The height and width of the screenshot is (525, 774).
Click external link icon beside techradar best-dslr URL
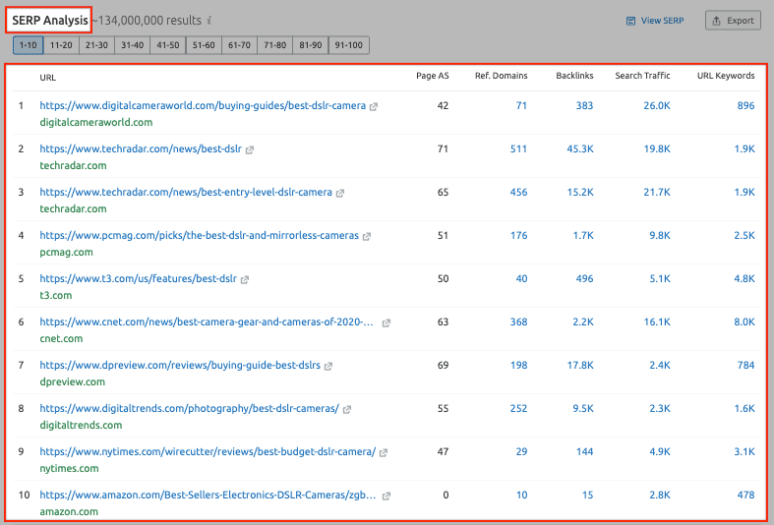pyautogui.click(x=250, y=149)
